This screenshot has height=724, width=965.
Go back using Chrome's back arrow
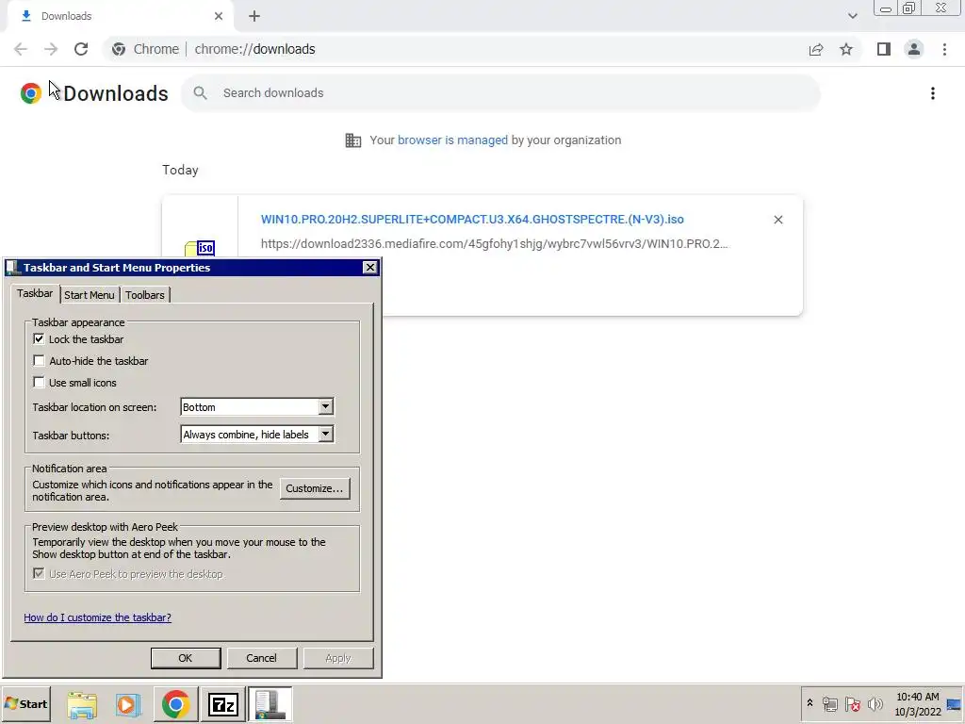(21, 49)
